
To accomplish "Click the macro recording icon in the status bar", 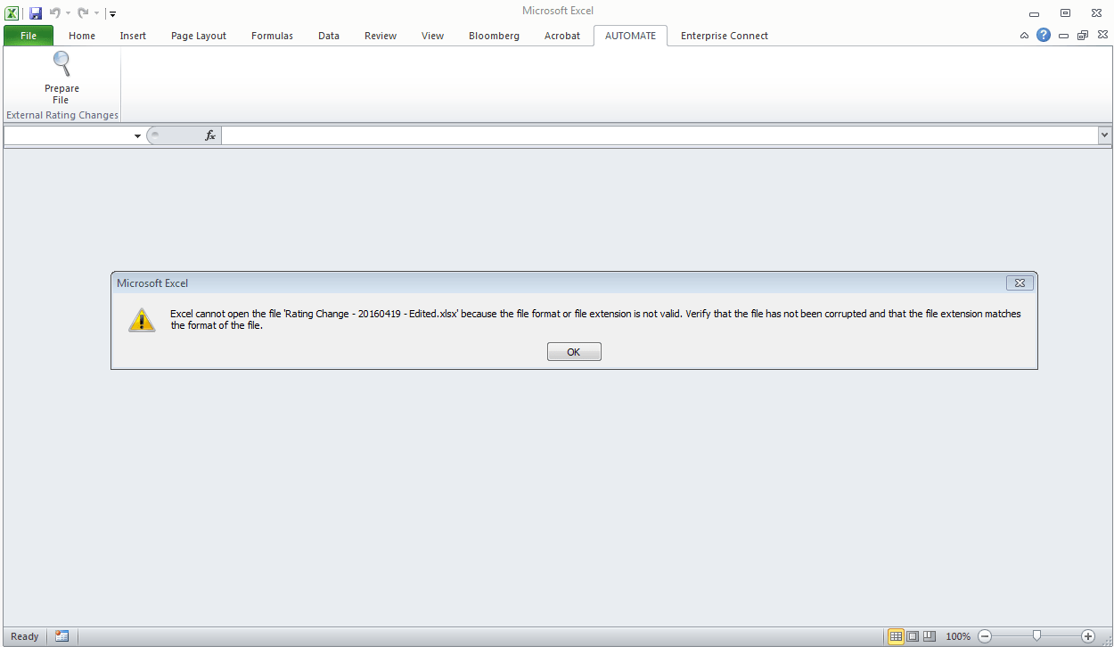I will [61, 636].
